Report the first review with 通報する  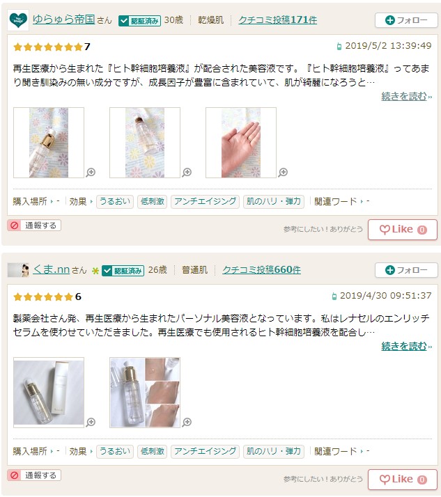coord(34,226)
